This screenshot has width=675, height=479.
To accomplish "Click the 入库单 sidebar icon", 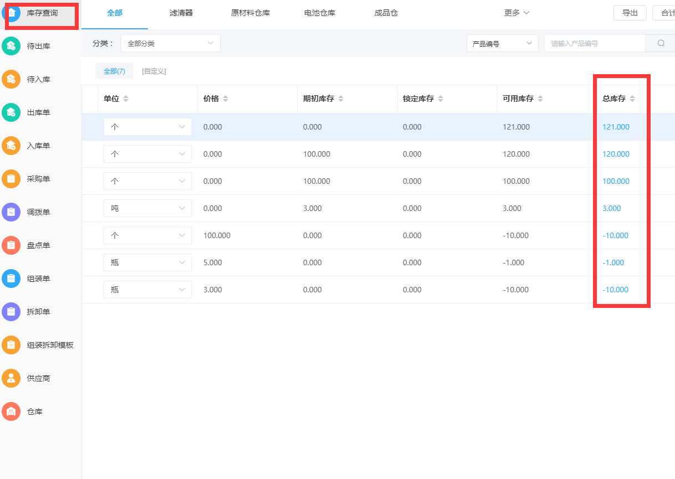I will point(11,146).
